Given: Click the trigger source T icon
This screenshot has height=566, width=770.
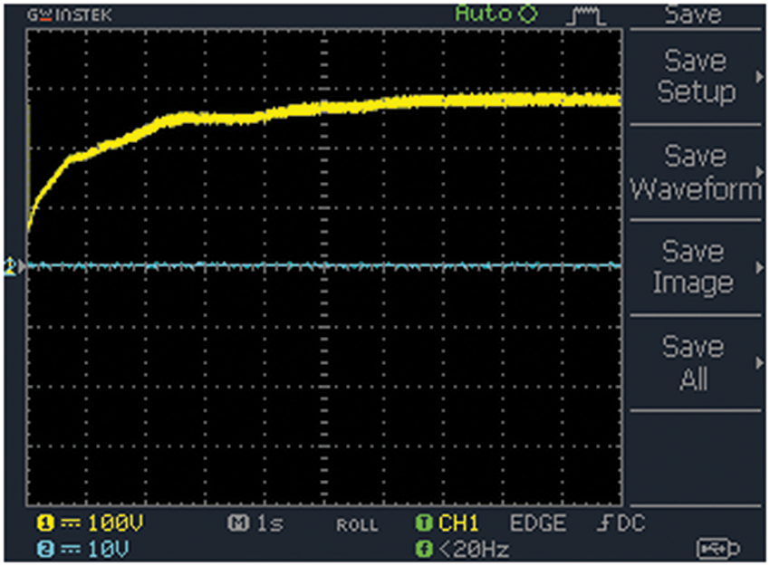Looking at the screenshot, I should click(x=423, y=523).
